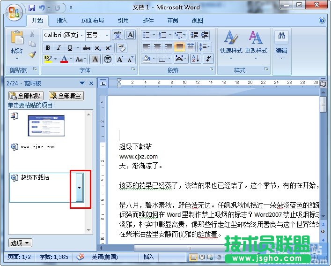Toggle Italic formatting

tap(59, 47)
